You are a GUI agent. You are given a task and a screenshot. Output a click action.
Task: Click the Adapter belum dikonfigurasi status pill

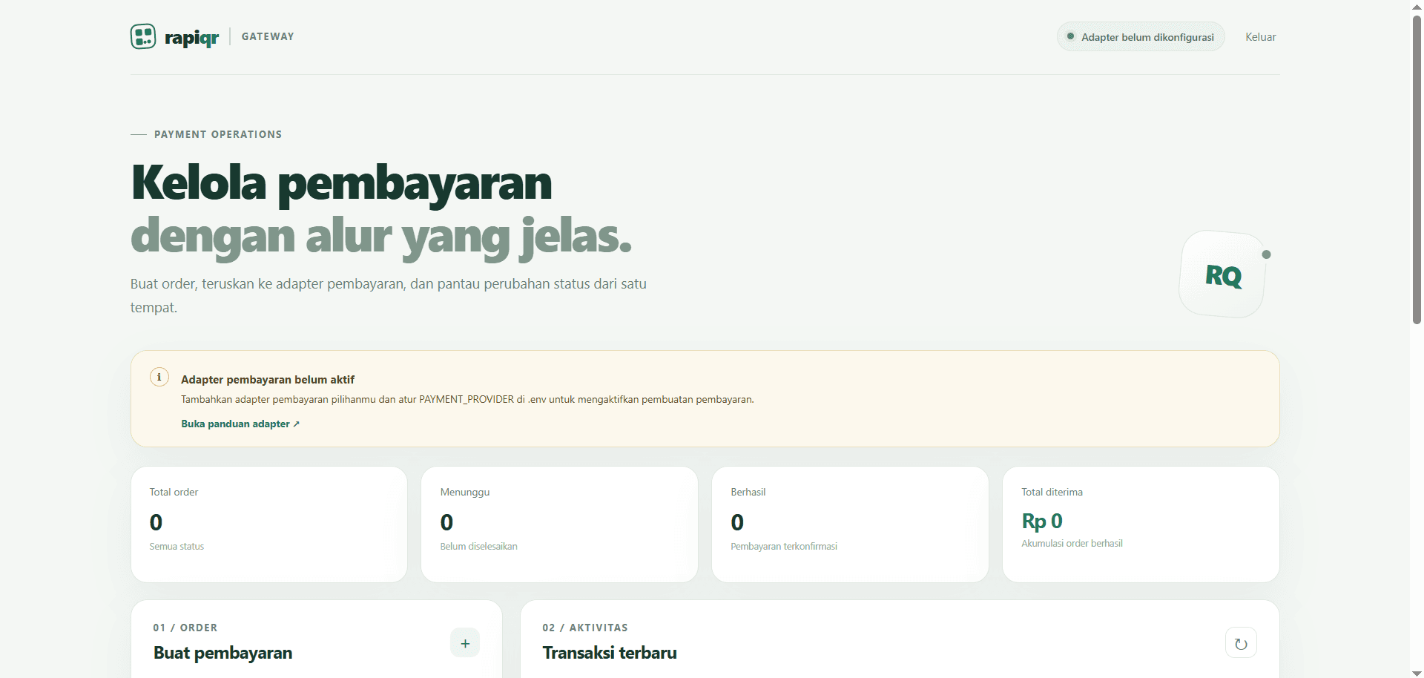[1141, 36]
